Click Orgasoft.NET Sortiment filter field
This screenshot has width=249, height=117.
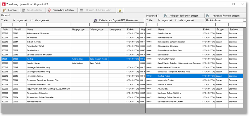click(236, 25)
